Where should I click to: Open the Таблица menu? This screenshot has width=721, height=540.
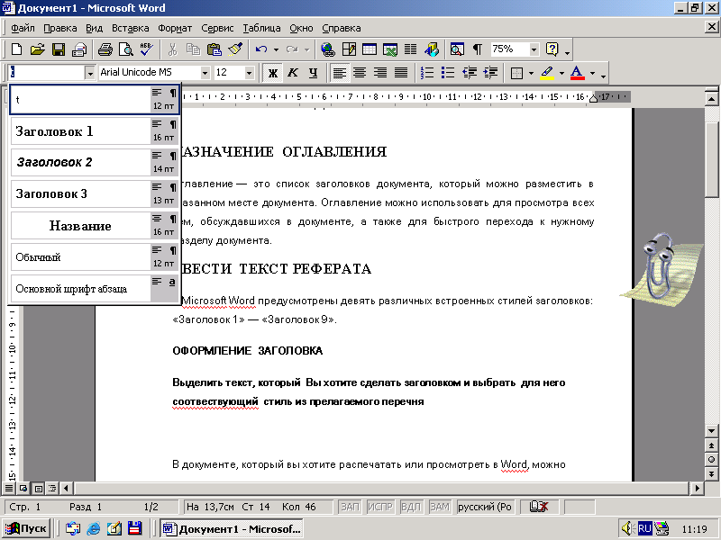pyautogui.click(x=261, y=28)
